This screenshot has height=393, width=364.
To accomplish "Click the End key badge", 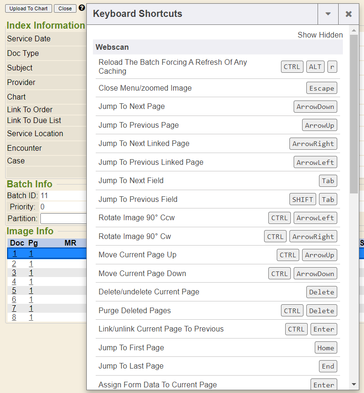I will coord(328,366).
